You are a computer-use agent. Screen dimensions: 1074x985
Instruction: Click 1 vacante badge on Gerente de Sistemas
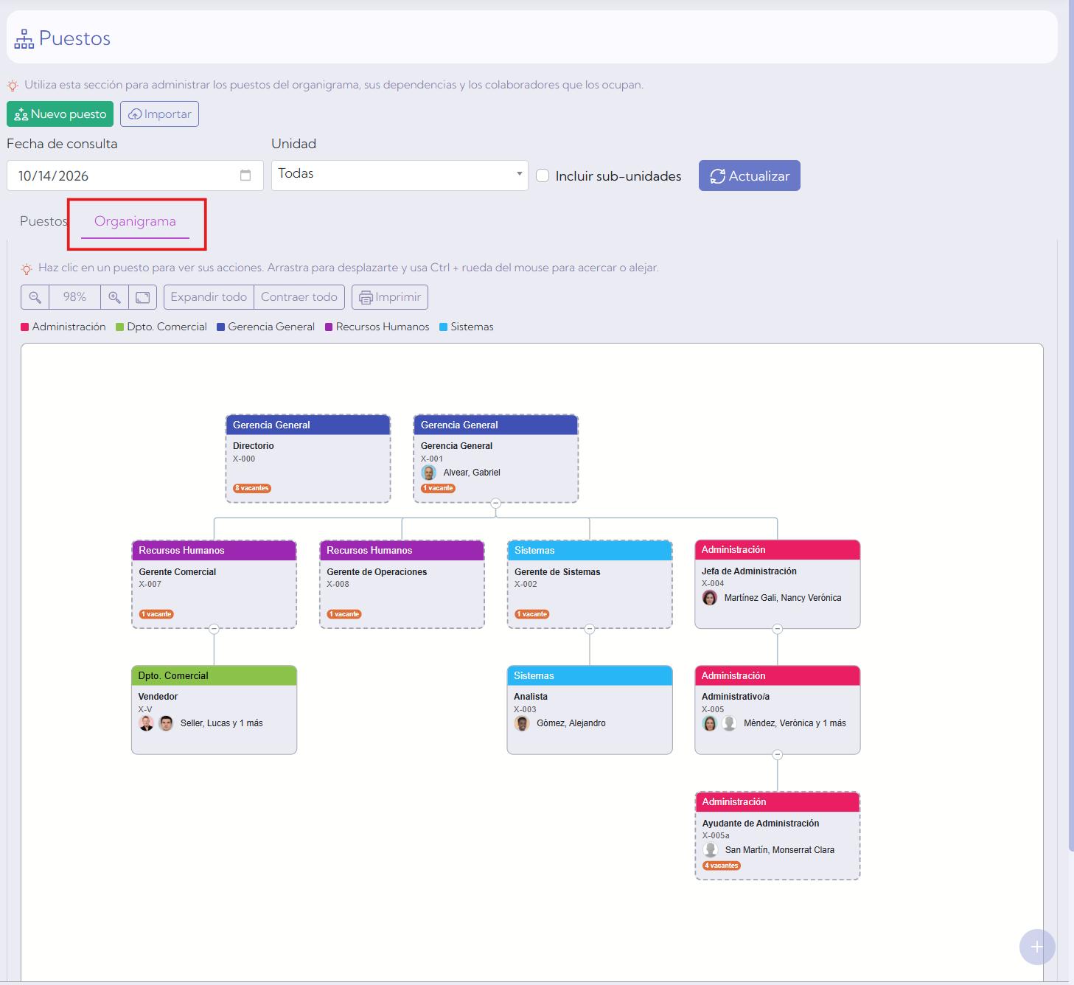point(532,614)
